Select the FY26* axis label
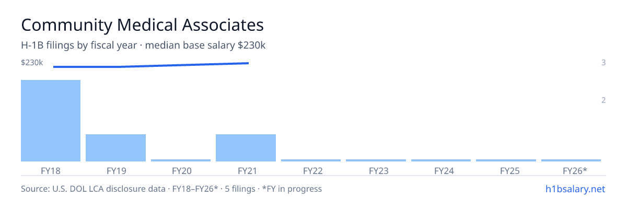The image size is (627, 209). pyautogui.click(x=575, y=170)
